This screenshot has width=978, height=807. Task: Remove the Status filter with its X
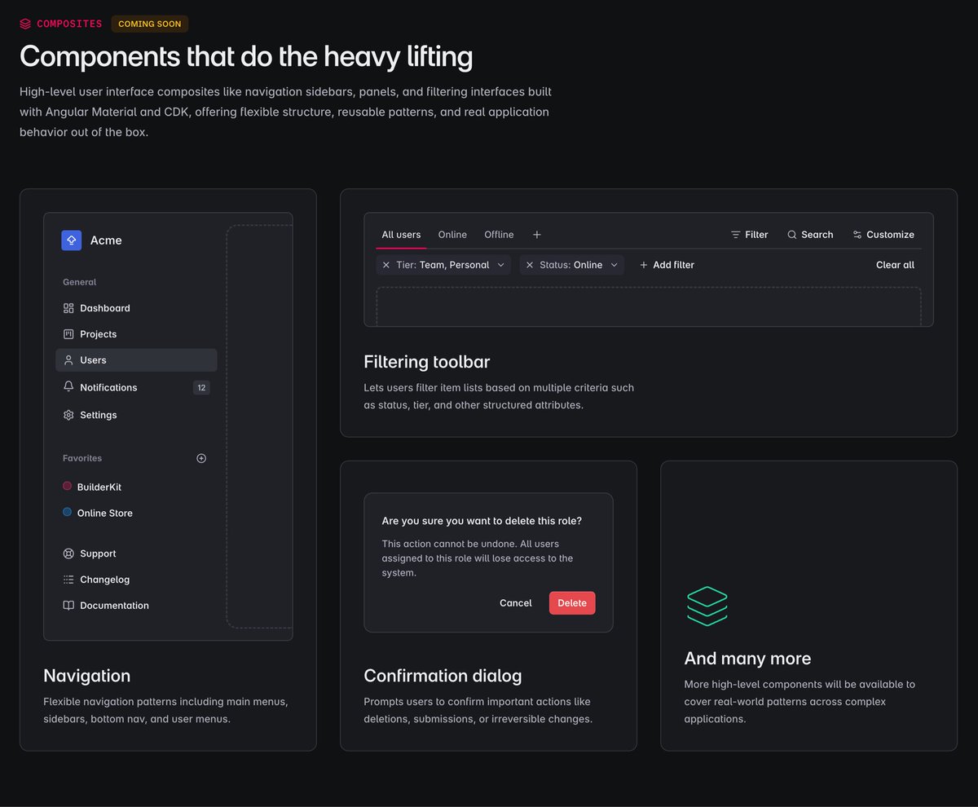pyautogui.click(x=530, y=265)
